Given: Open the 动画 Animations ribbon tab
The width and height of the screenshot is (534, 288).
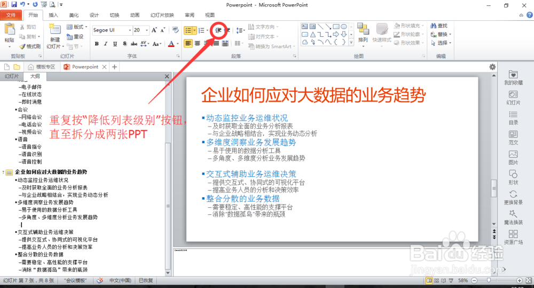Looking at the screenshot, I should 135,15.
